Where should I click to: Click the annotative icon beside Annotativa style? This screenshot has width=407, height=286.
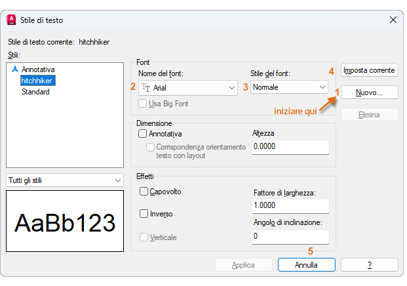pos(16,69)
